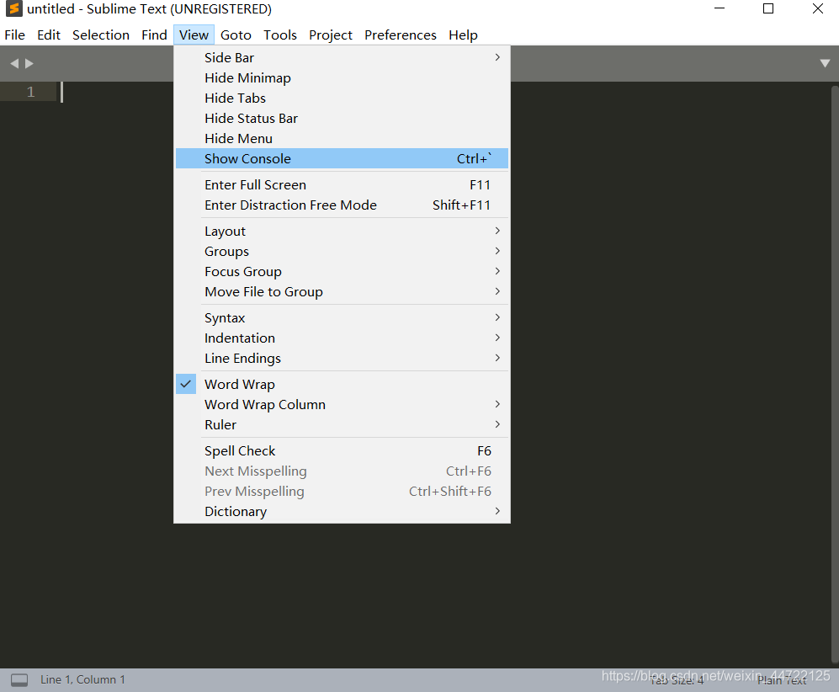
Task: Click line number 1 in the gutter
Action: click(x=30, y=92)
